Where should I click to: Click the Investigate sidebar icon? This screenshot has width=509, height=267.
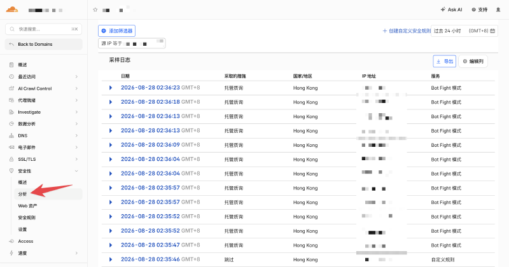[11, 113]
